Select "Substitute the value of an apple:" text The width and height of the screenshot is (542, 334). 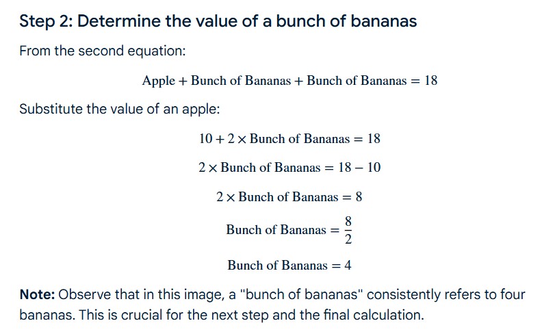[119, 110]
